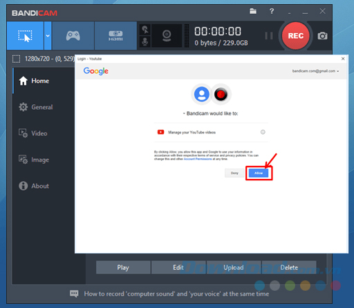Open the Home tab
The height and width of the screenshot is (308, 354).
point(44,81)
